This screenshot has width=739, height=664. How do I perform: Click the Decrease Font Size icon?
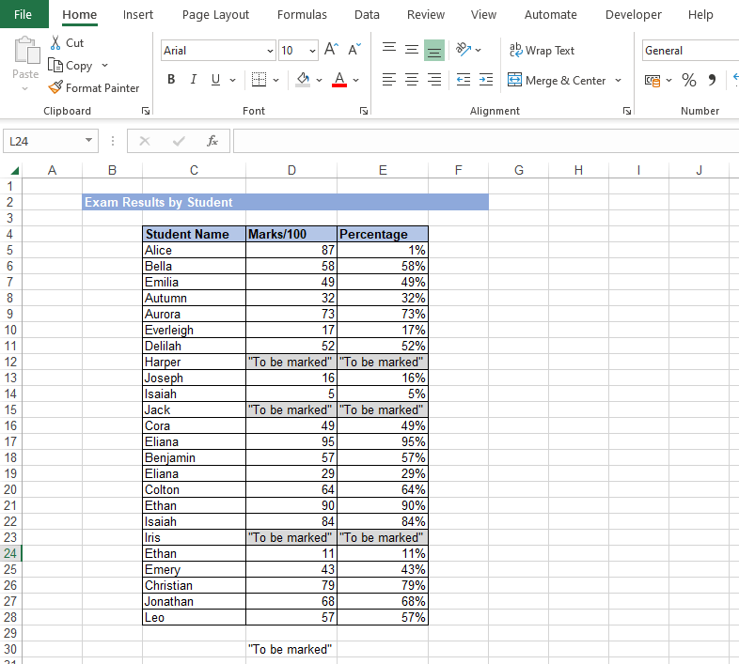tap(354, 50)
